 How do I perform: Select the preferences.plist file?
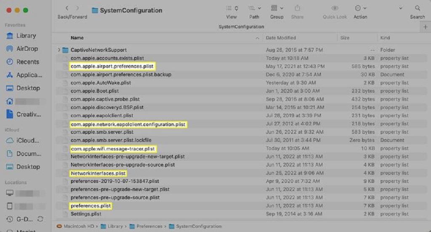(x=91, y=206)
